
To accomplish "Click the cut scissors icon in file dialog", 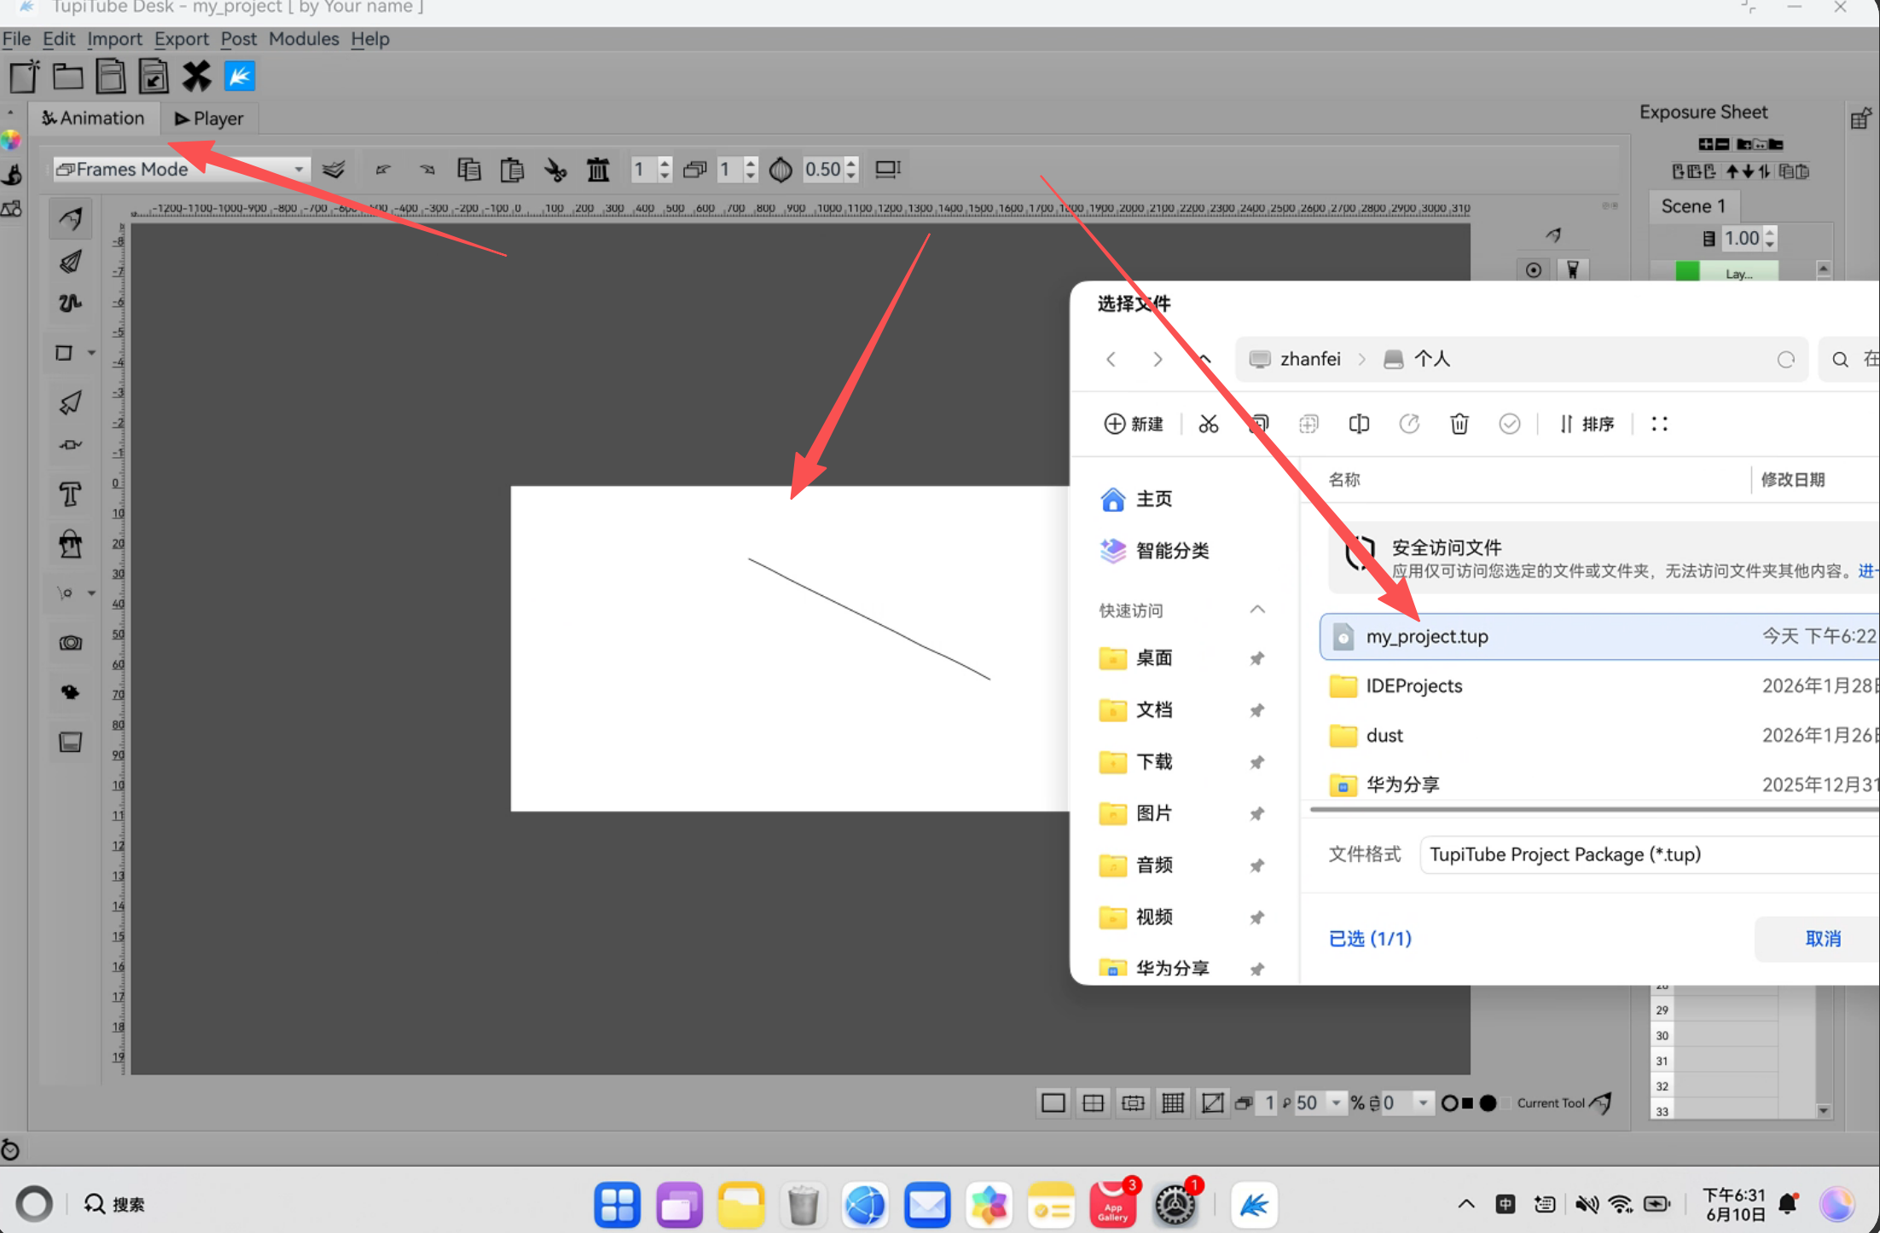I will 1209,424.
